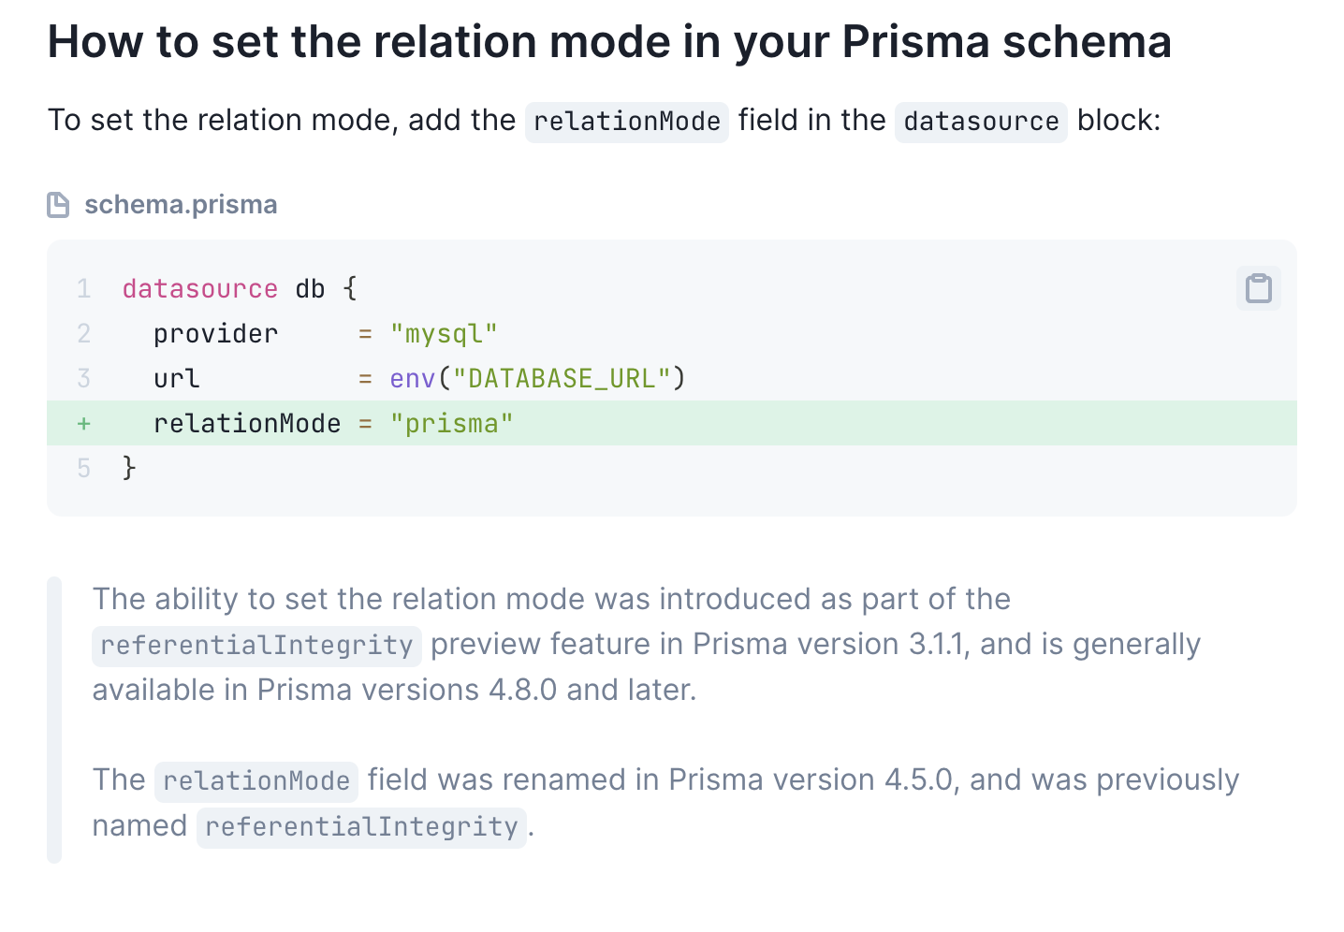1344x932 pixels.
Task: Click the "mysql" provider string value
Action: tap(444, 333)
